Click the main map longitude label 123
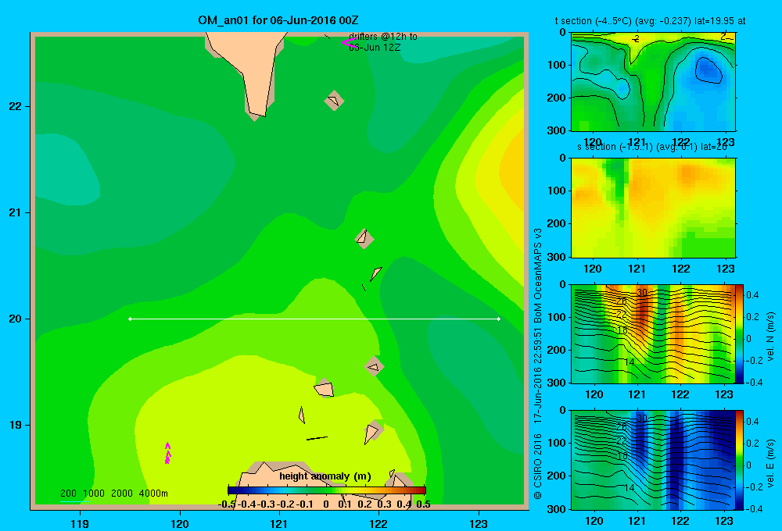782x531 pixels. [479, 523]
